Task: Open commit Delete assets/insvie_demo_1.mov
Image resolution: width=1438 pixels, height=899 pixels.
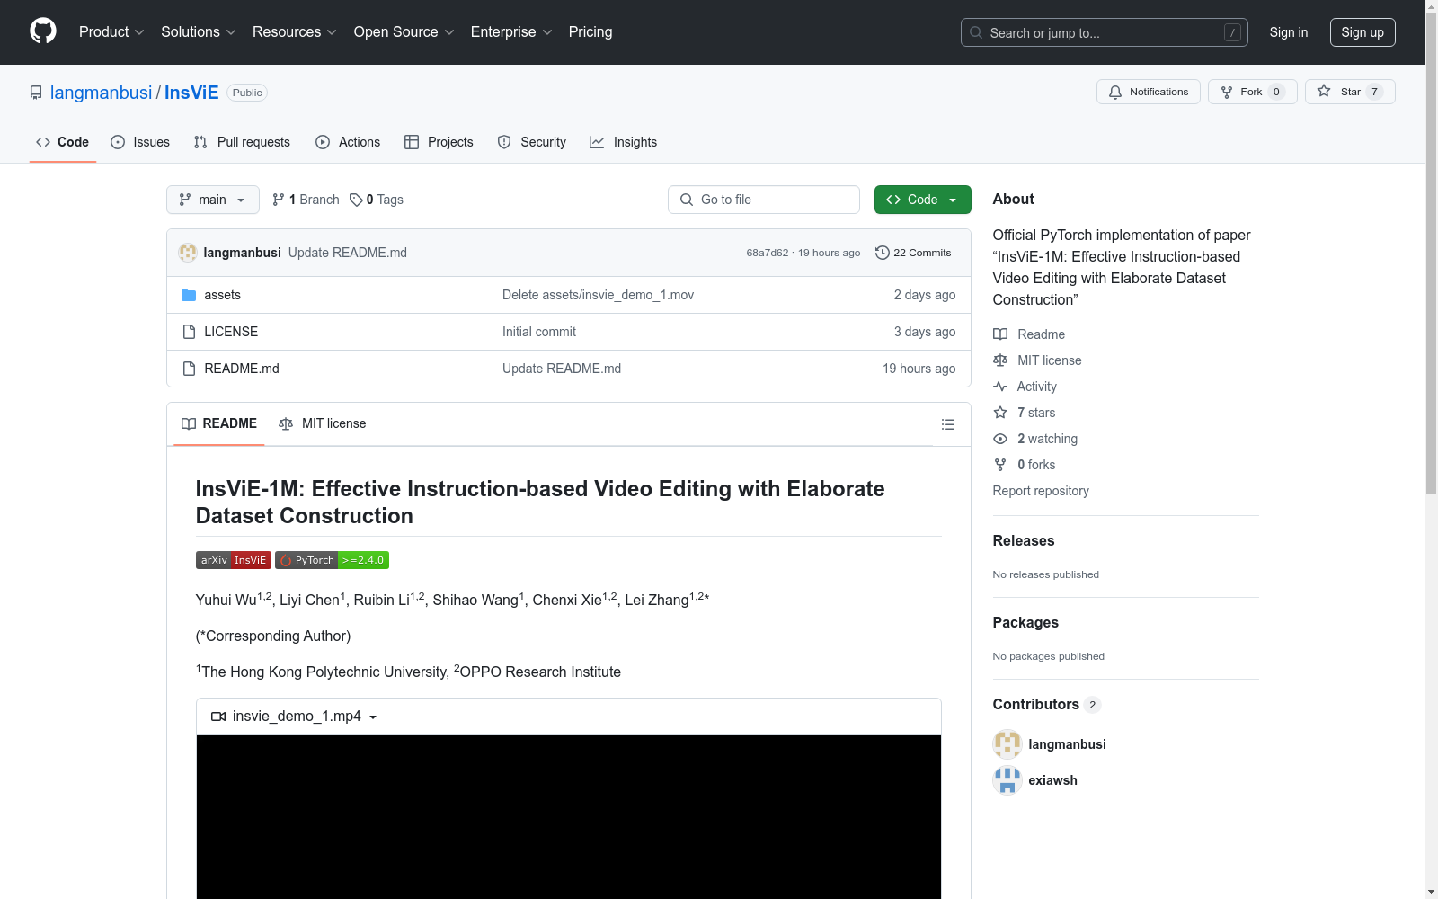Action: point(598,295)
